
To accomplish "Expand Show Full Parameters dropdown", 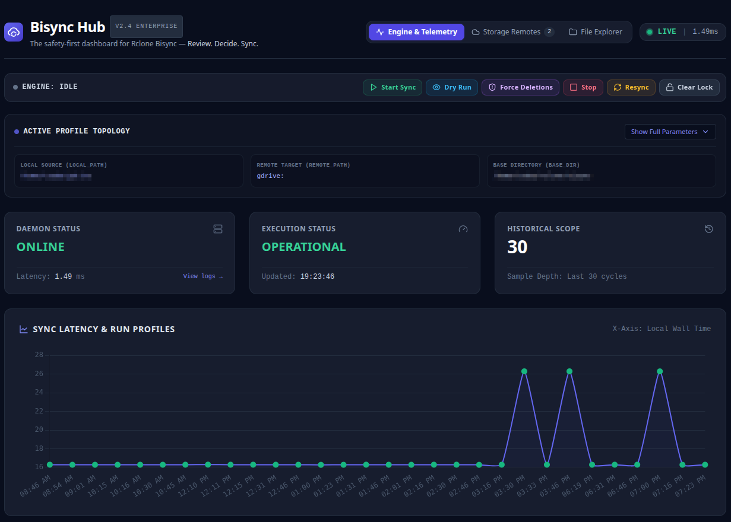I will (670, 132).
